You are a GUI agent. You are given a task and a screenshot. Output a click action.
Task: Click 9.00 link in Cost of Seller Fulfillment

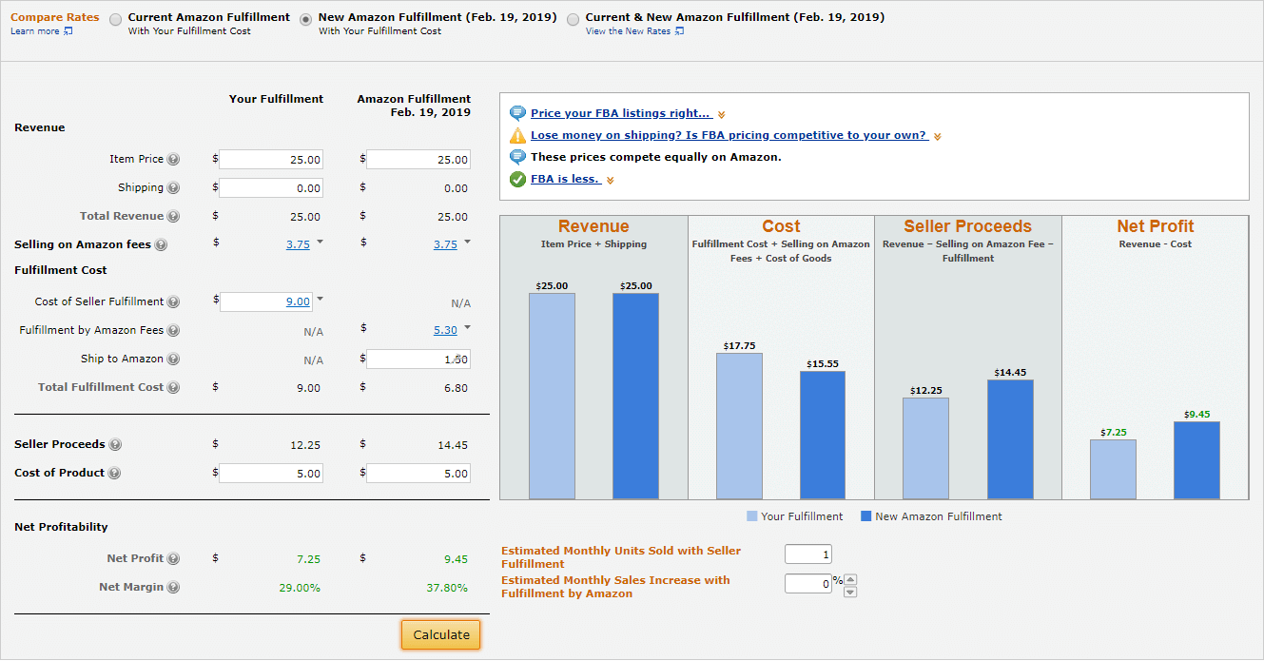click(298, 301)
